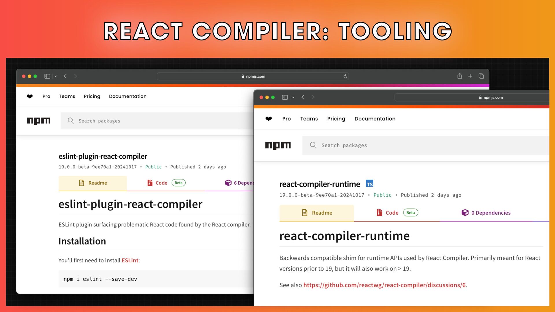
Task: Click the npm logo in the eslint-plugin window
Action: pyautogui.click(x=38, y=121)
